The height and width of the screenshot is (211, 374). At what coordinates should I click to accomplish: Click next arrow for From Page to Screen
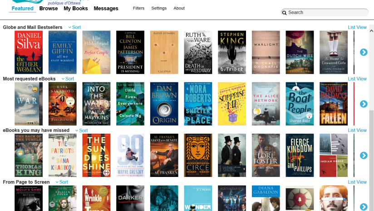point(364,207)
